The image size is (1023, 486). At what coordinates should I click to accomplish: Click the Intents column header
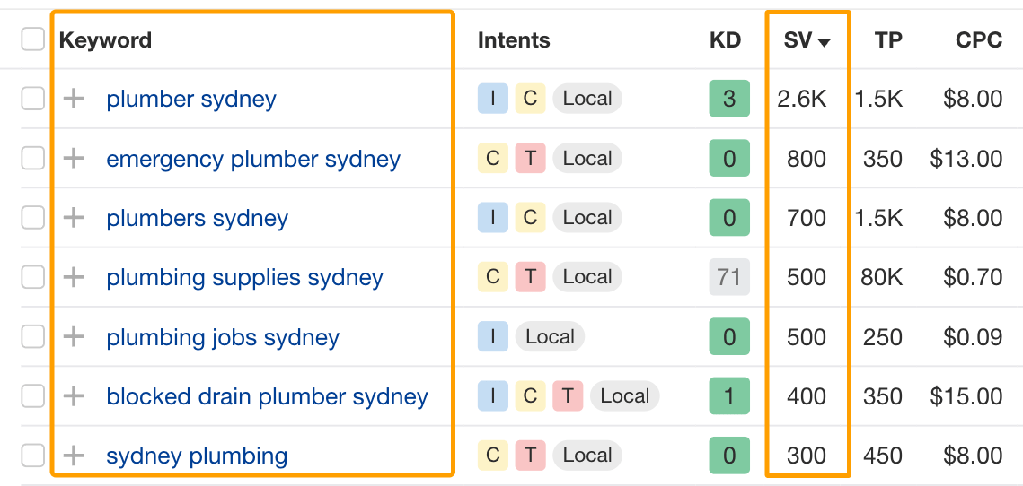pyautogui.click(x=514, y=40)
